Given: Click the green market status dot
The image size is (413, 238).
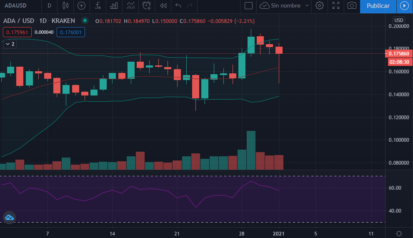Looking at the screenshot, I should point(85,20).
